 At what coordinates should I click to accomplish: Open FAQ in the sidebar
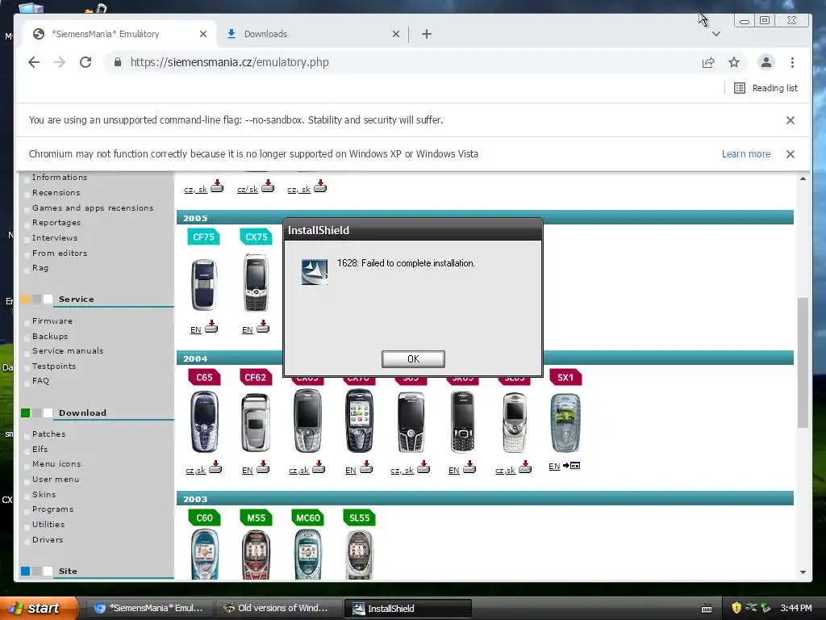tap(40, 381)
